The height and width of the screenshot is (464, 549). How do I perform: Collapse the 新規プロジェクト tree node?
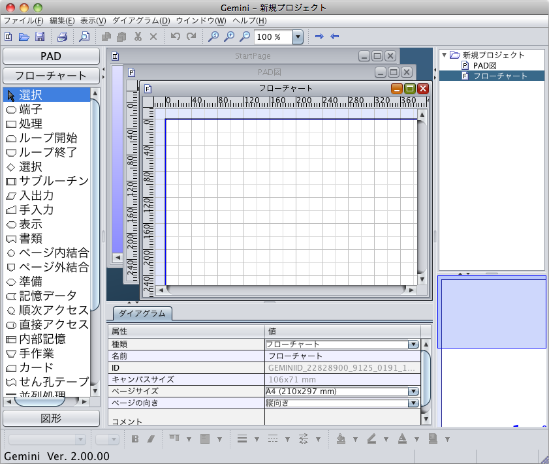click(444, 55)
